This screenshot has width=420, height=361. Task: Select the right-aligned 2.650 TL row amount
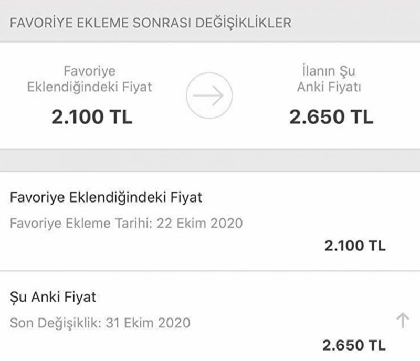[354, 345]
